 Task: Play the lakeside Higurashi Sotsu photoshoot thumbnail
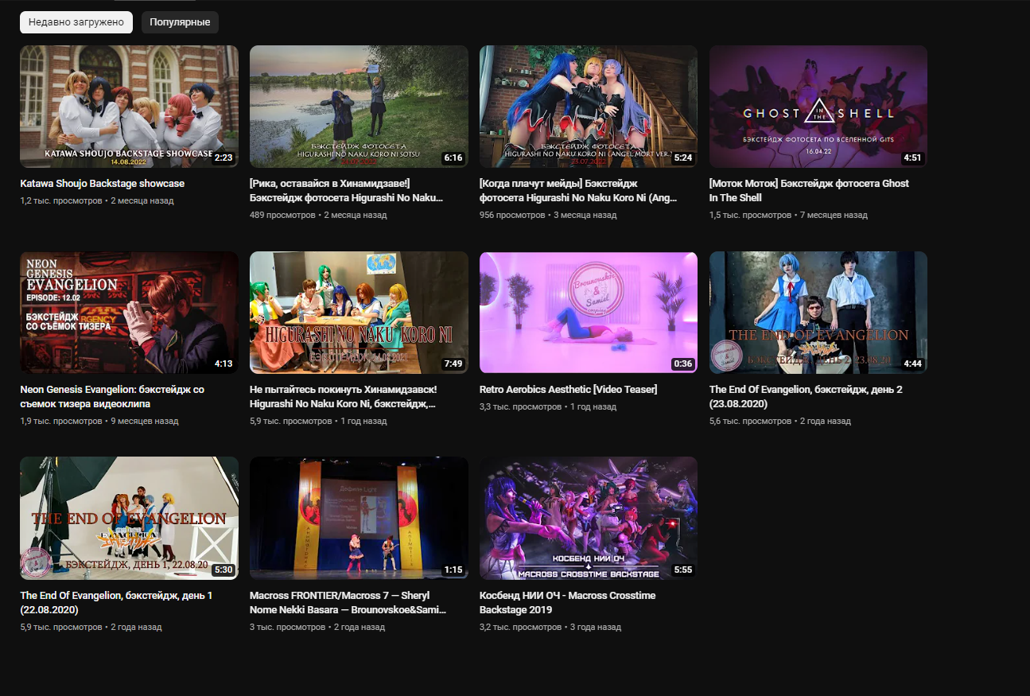coord(359,107)
